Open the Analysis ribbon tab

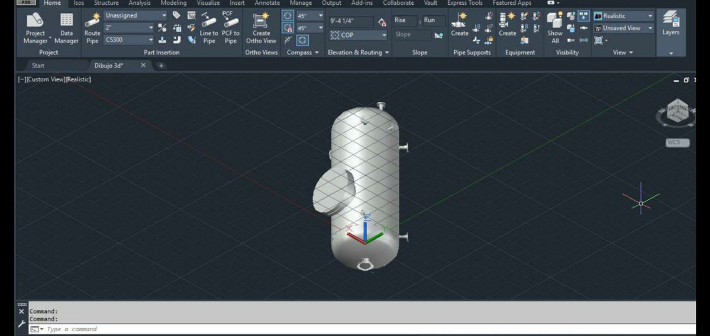[x=140, y=3]
